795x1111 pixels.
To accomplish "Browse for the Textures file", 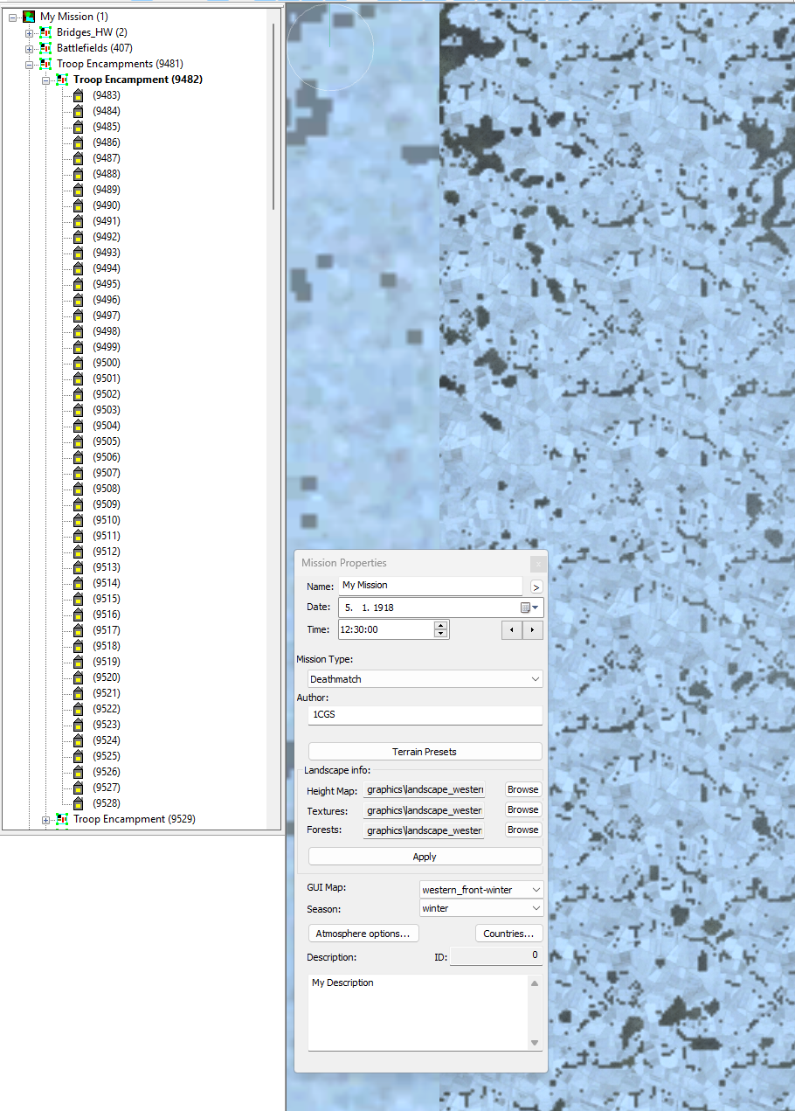I will click(x=523, y=809).
